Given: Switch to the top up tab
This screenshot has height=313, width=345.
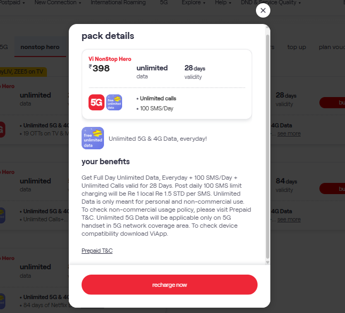Looking at the screenshot, I should point(296,47).
